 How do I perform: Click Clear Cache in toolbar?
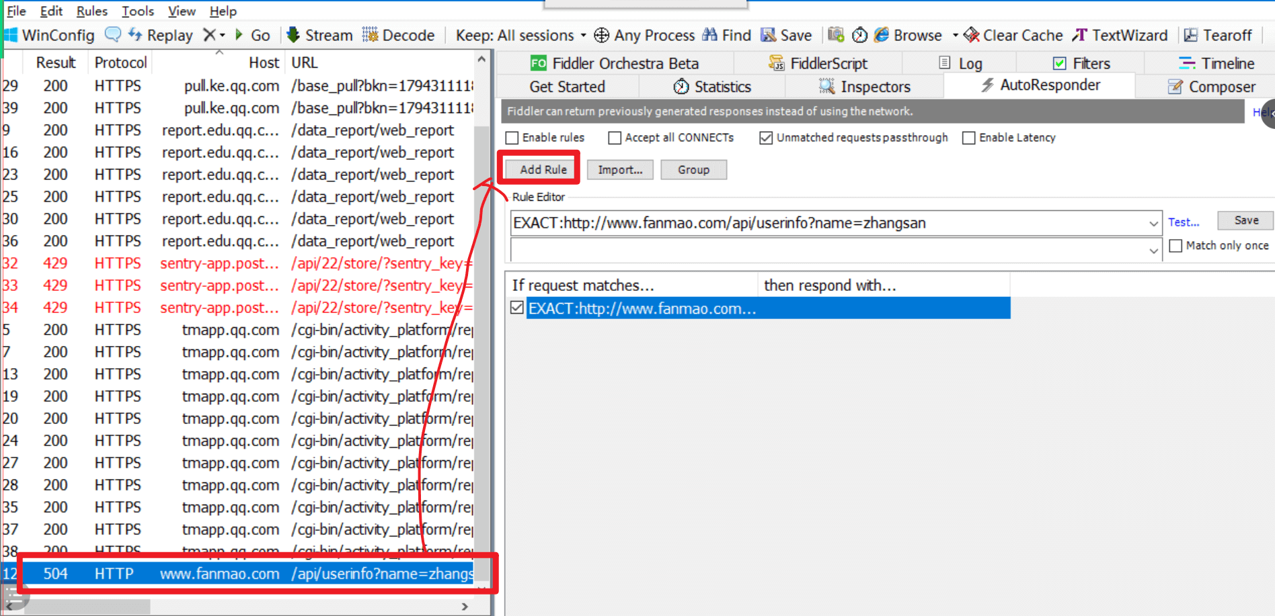tap(1013, 35)
